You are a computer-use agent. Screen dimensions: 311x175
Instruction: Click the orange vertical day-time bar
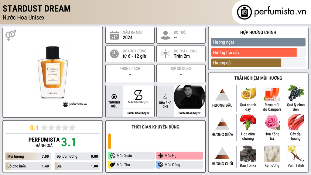(x=109, y=141)
